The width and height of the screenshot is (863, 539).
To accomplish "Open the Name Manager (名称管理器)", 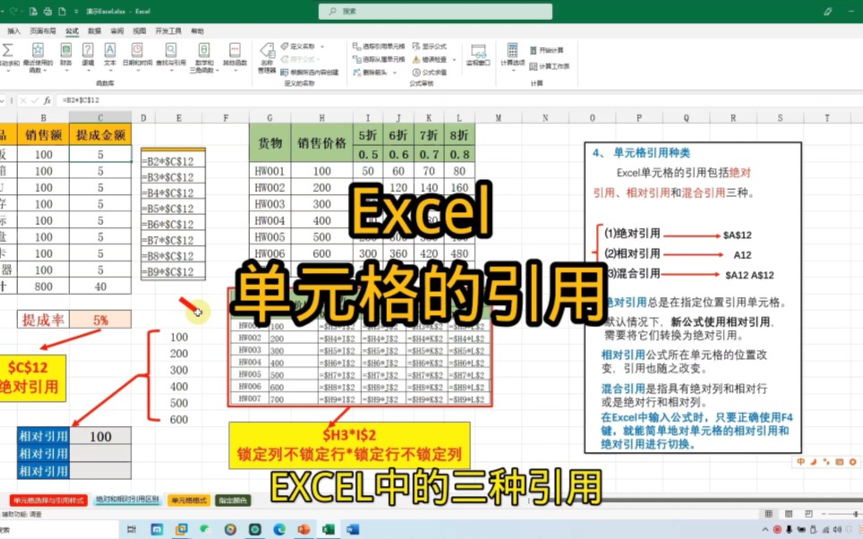I will 269,56.
